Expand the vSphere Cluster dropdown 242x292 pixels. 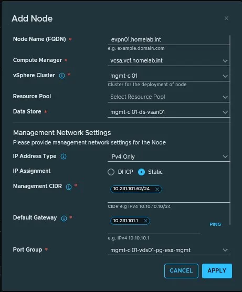click(x=169, y=76)
